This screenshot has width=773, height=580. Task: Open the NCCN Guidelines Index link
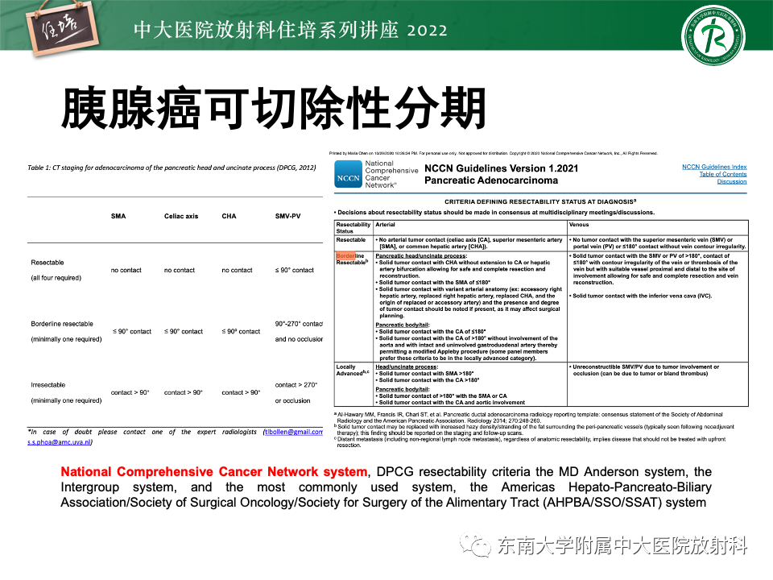[x=714, y=167]
